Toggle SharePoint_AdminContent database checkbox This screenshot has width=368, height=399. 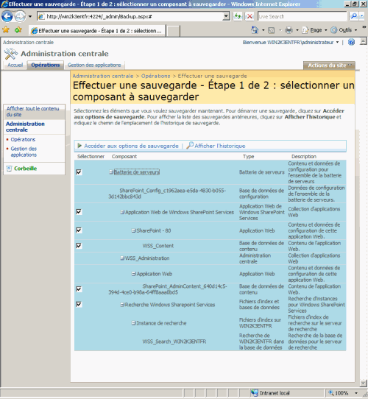79,289
